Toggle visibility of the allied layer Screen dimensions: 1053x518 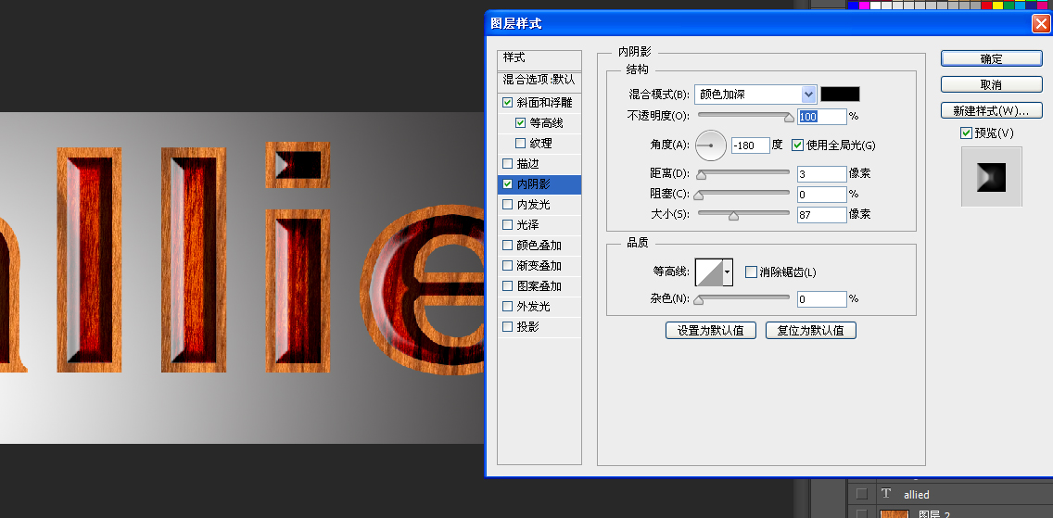click(x=862, y=494)
